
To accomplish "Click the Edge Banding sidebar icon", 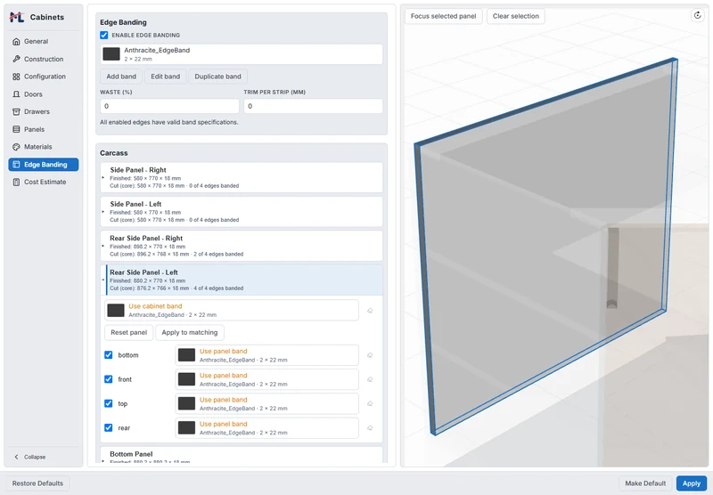I will coord(16,165).
